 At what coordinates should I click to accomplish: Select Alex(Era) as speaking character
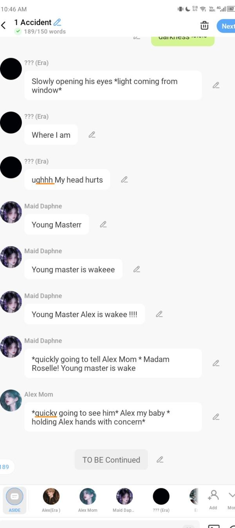click(51, 500)
